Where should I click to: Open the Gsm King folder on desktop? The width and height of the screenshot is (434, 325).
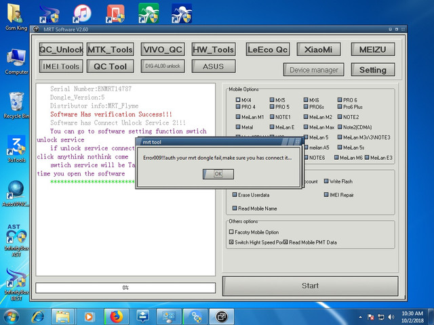pos(16,16)
